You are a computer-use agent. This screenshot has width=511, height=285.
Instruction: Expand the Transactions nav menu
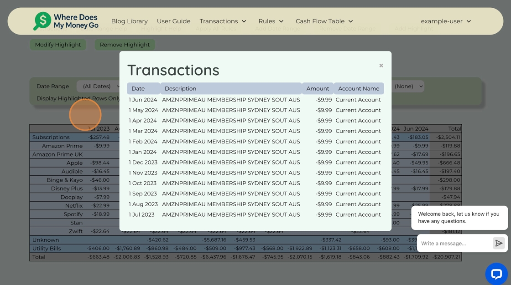click(223, 21)
